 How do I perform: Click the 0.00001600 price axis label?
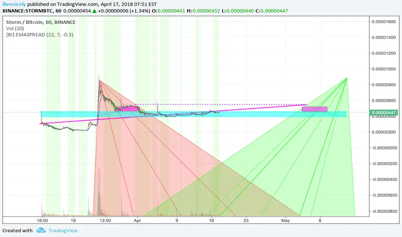(384, 22)
